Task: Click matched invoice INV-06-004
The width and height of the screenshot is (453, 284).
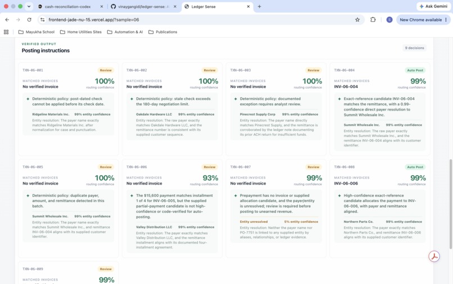Action: pyautogui.click(x=346, y=86)
